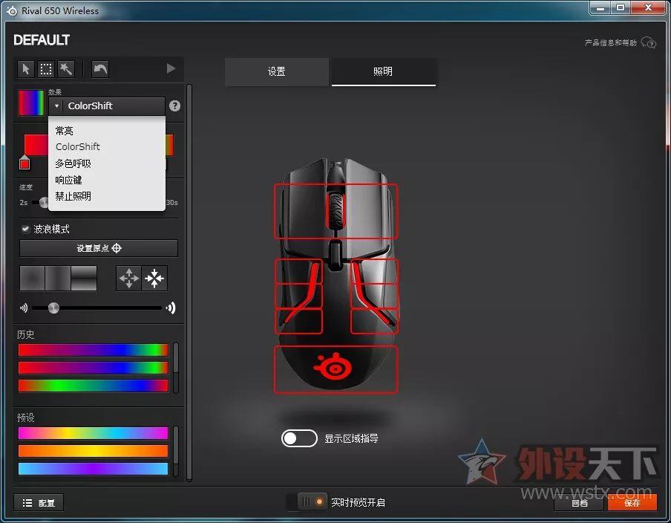Click the current effect gradient preview swatch

pos(31,103)
